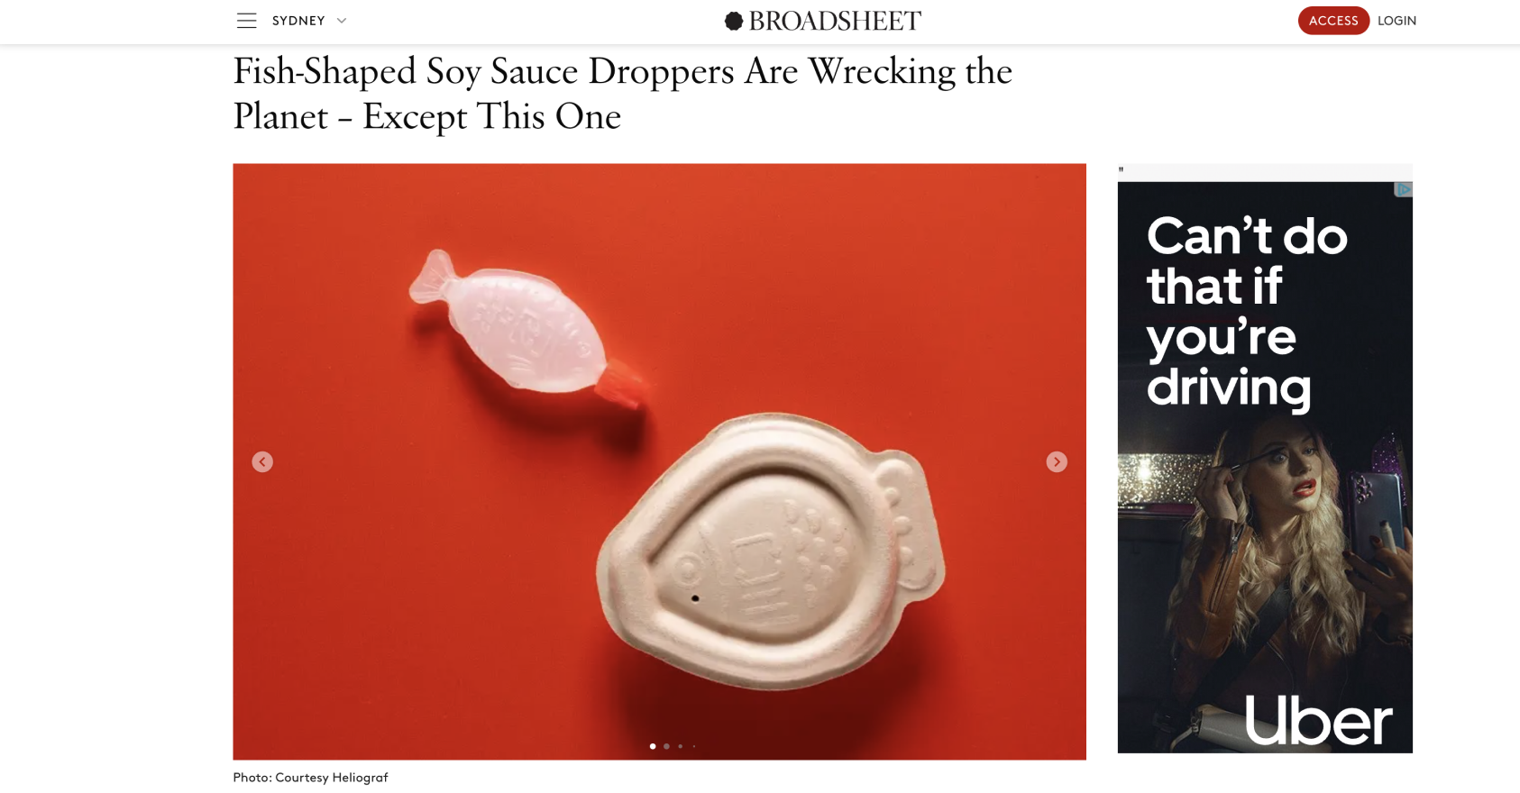
Task: Click the photo credit Courtesy Heliograf caption
Action: pos(310,777)
